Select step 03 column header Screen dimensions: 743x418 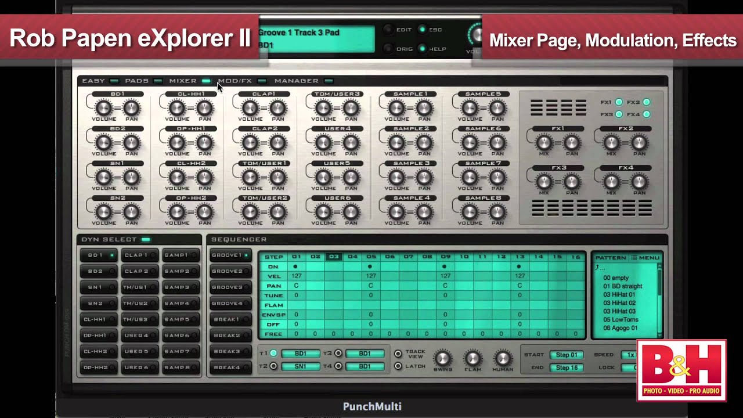tap(334, 257)
